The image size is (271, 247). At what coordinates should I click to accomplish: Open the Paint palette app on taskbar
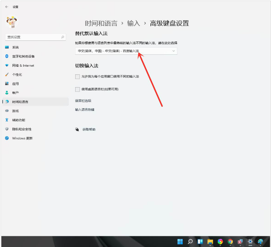click(x=260, y=242)
